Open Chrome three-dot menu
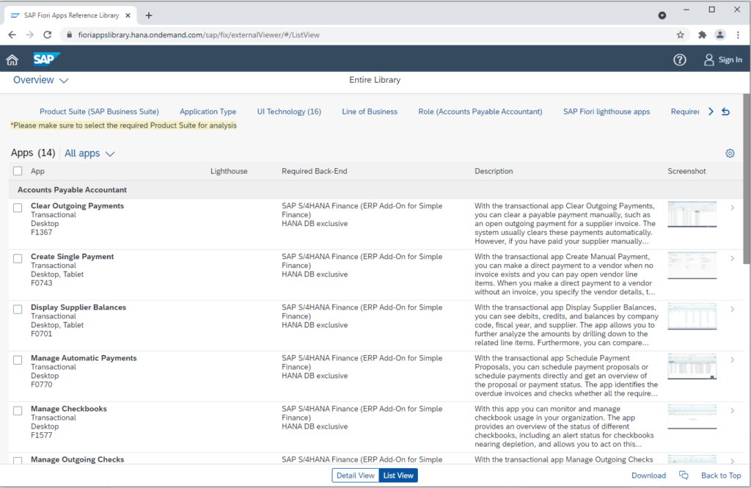 click(738, 34)
